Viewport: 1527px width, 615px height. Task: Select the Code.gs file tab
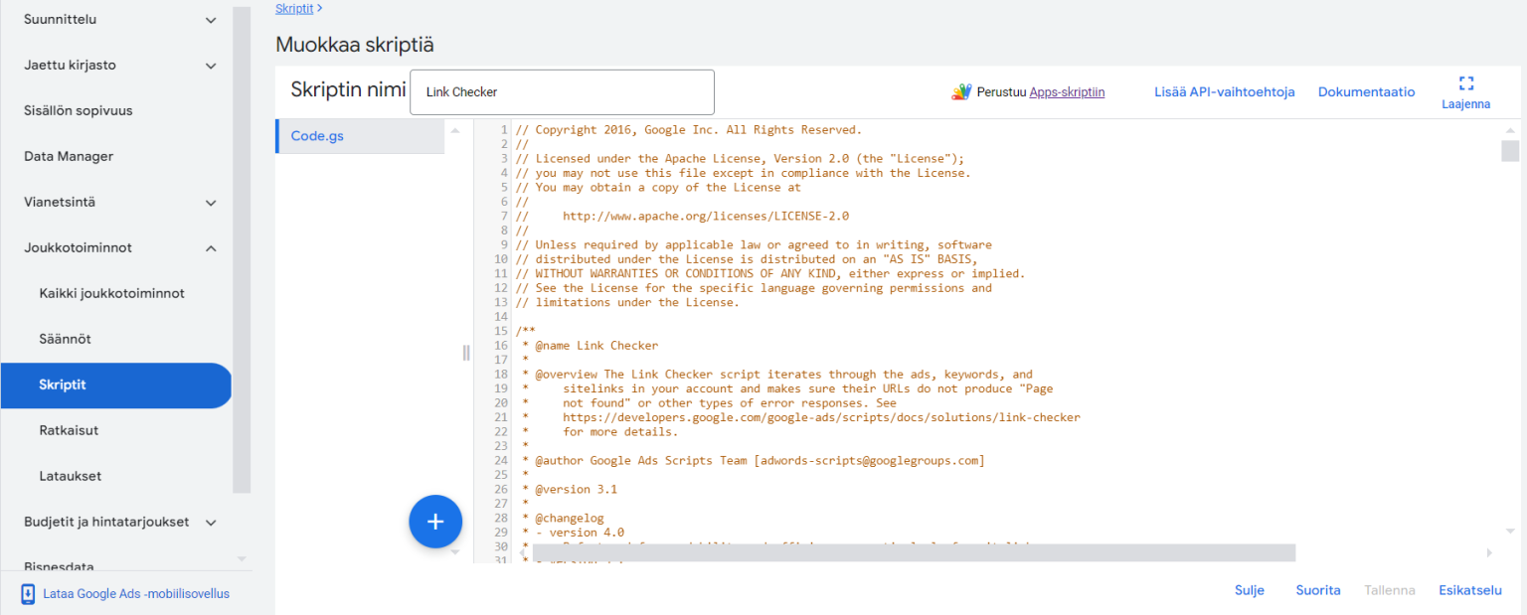click(360, 136)
